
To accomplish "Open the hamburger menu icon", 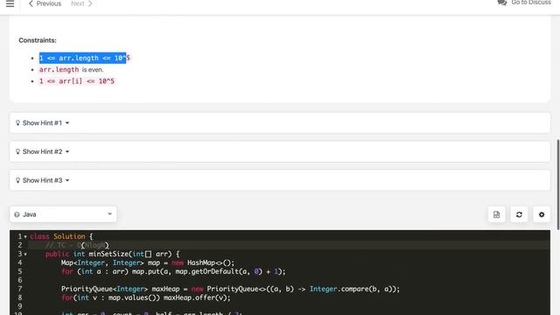I will pyautogui.click(x=10, y=3).
